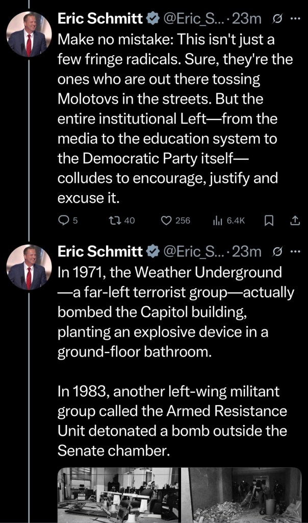308x523 pixels.
Task: Click Eric Schmitt's name on the first tweet
Action: tap(100, 19)
